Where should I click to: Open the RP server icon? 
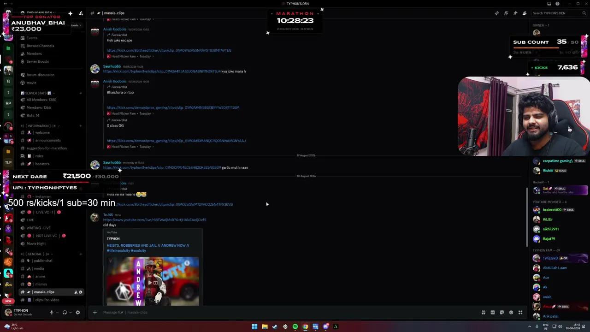(x=8, y=103)
